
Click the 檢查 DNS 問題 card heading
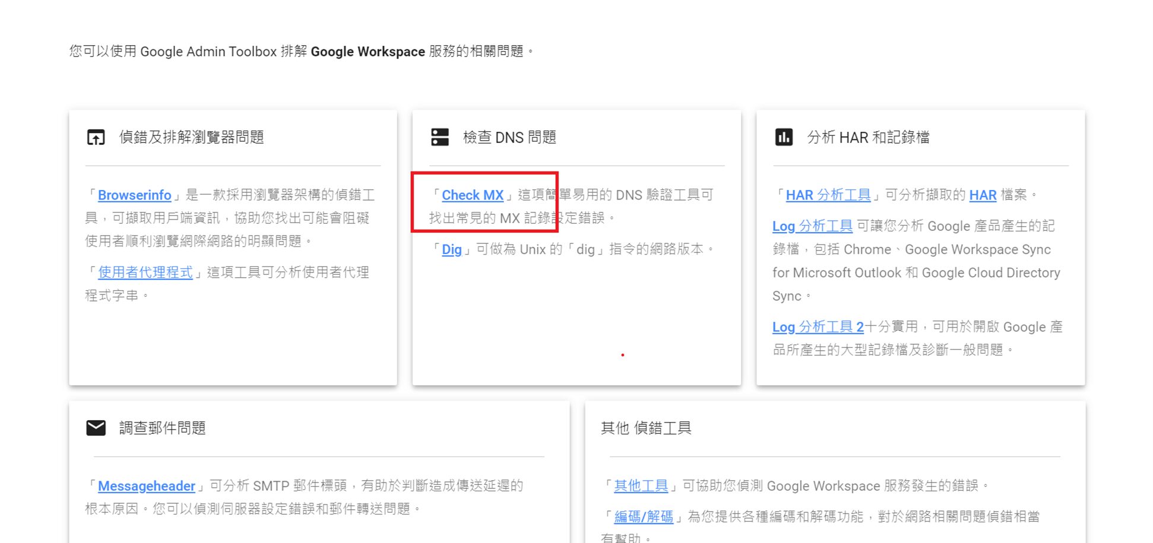point(509,138)
